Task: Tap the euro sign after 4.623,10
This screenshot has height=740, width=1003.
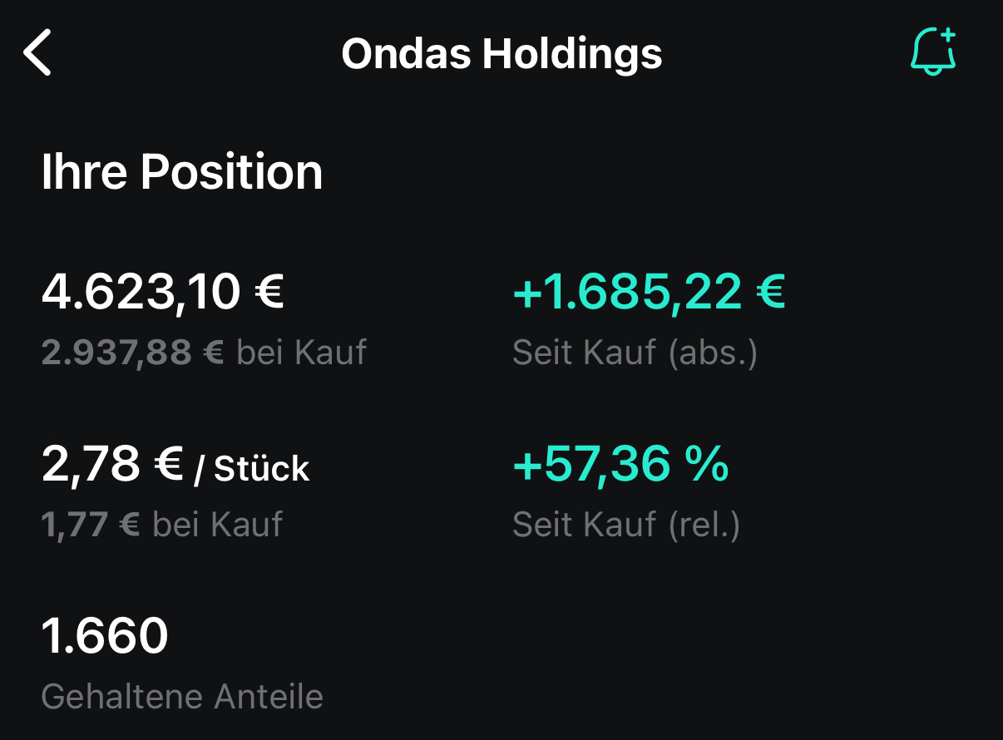Action: click(268, 293)
